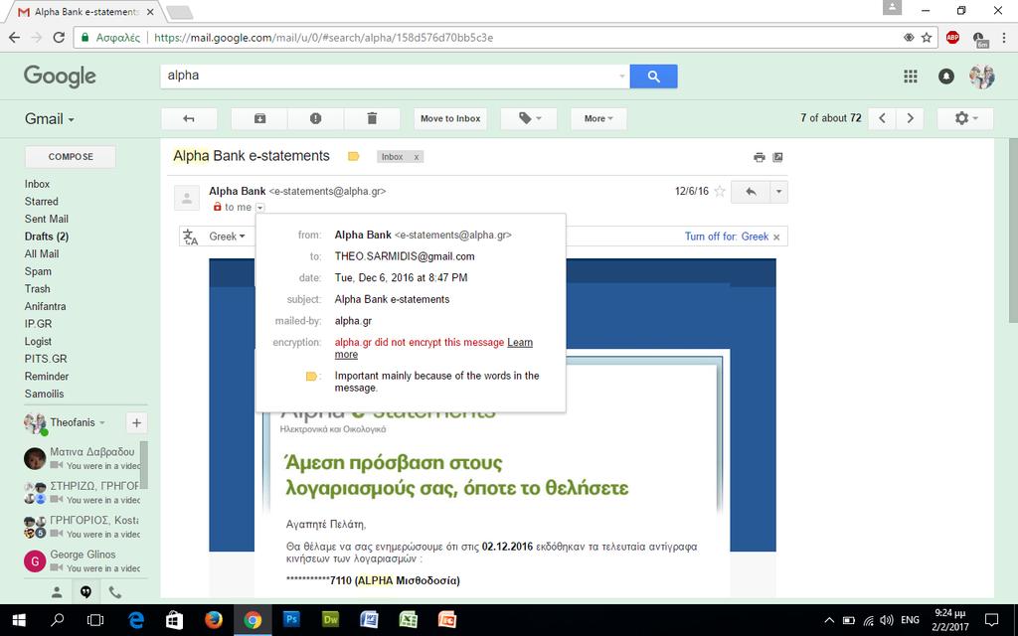1018x636 pixels.
Task: Turn off translation for Greek
Action: (x=727, y=237)
